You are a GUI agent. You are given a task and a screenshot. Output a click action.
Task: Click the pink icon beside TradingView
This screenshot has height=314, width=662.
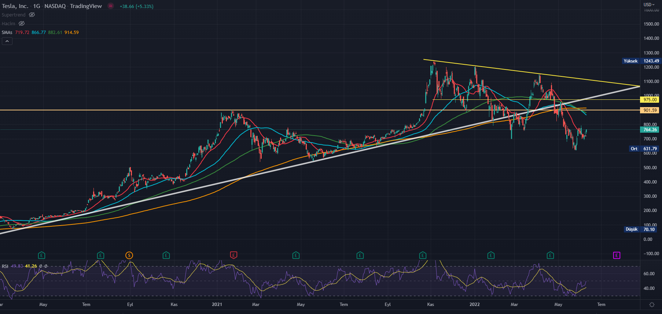pyautogui.click(x=111, y=6)
